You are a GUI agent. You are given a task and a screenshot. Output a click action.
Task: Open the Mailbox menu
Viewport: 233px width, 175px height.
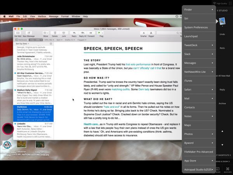coord(42,16)
